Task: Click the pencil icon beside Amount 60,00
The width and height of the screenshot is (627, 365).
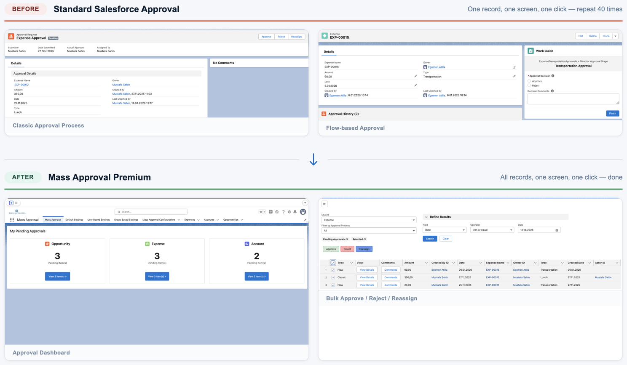Action: pos(415,76)
